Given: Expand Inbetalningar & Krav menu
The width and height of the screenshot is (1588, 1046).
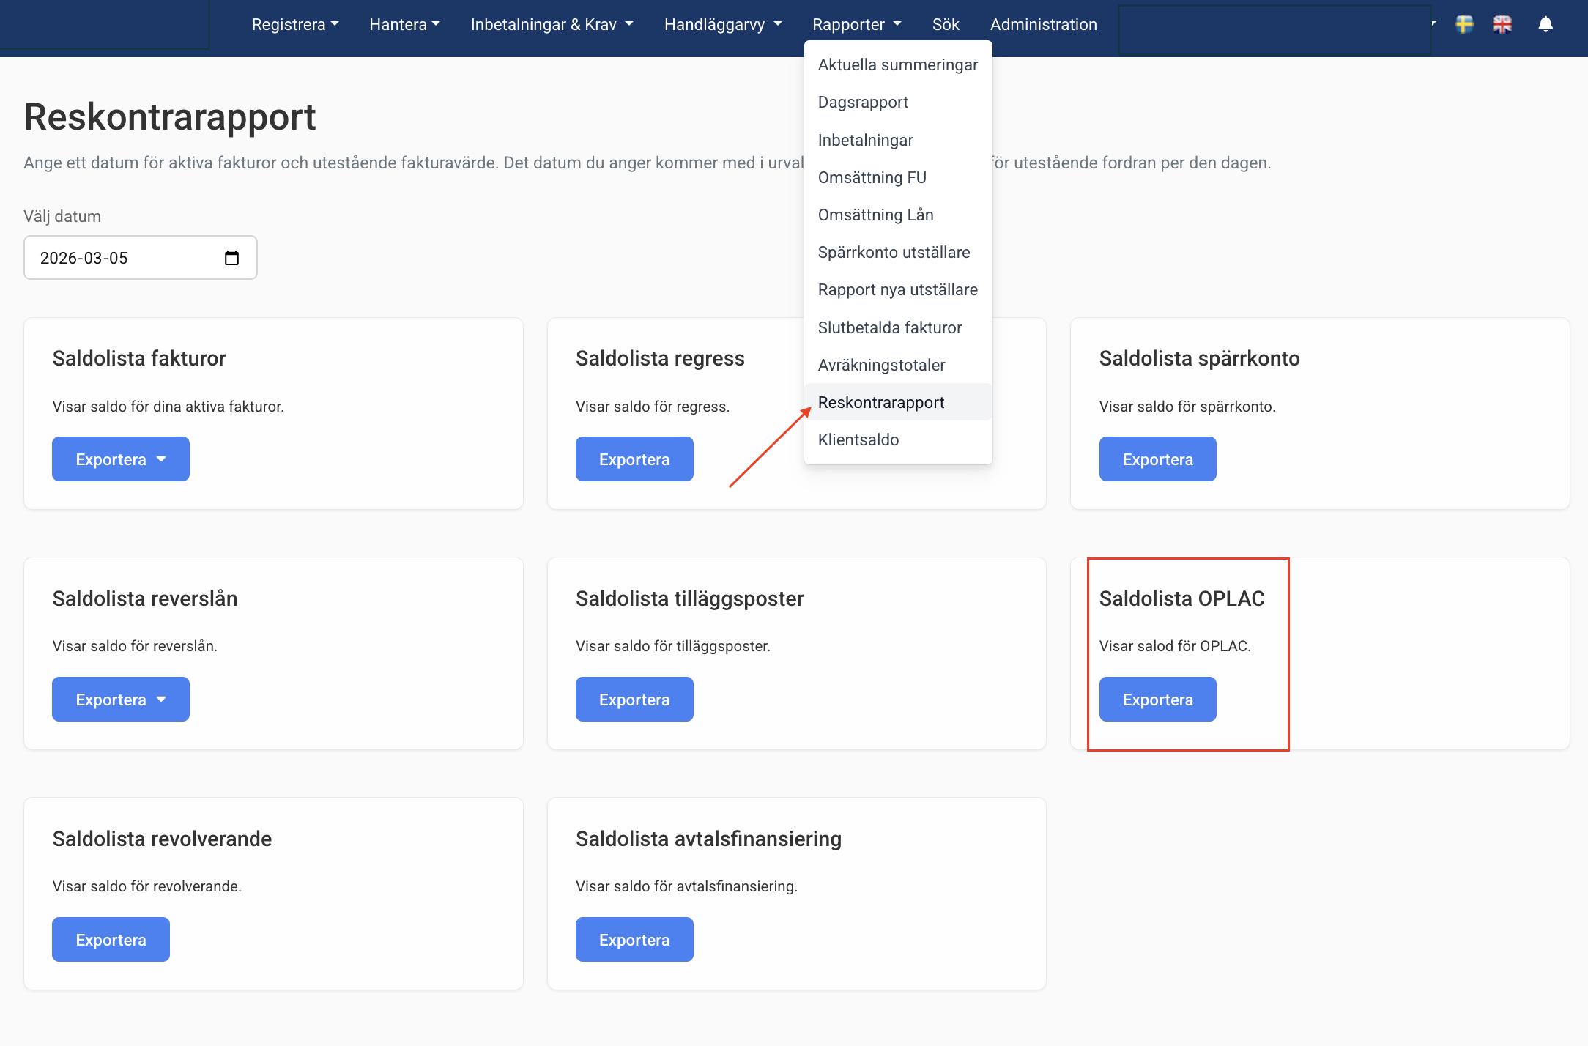Looking at the screenshot, I should [x=552, y=24].
